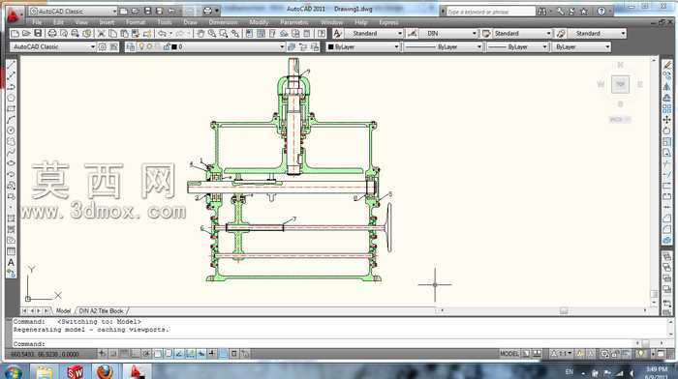Click the Workspace Settings gear icon
678x379 pixels.
103,46
